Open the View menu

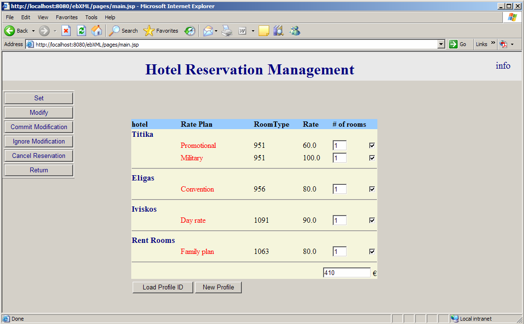(x=43, y=17)
